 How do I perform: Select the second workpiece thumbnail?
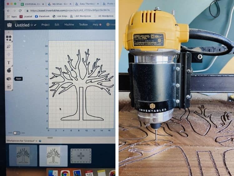click(x=53, y=156)
